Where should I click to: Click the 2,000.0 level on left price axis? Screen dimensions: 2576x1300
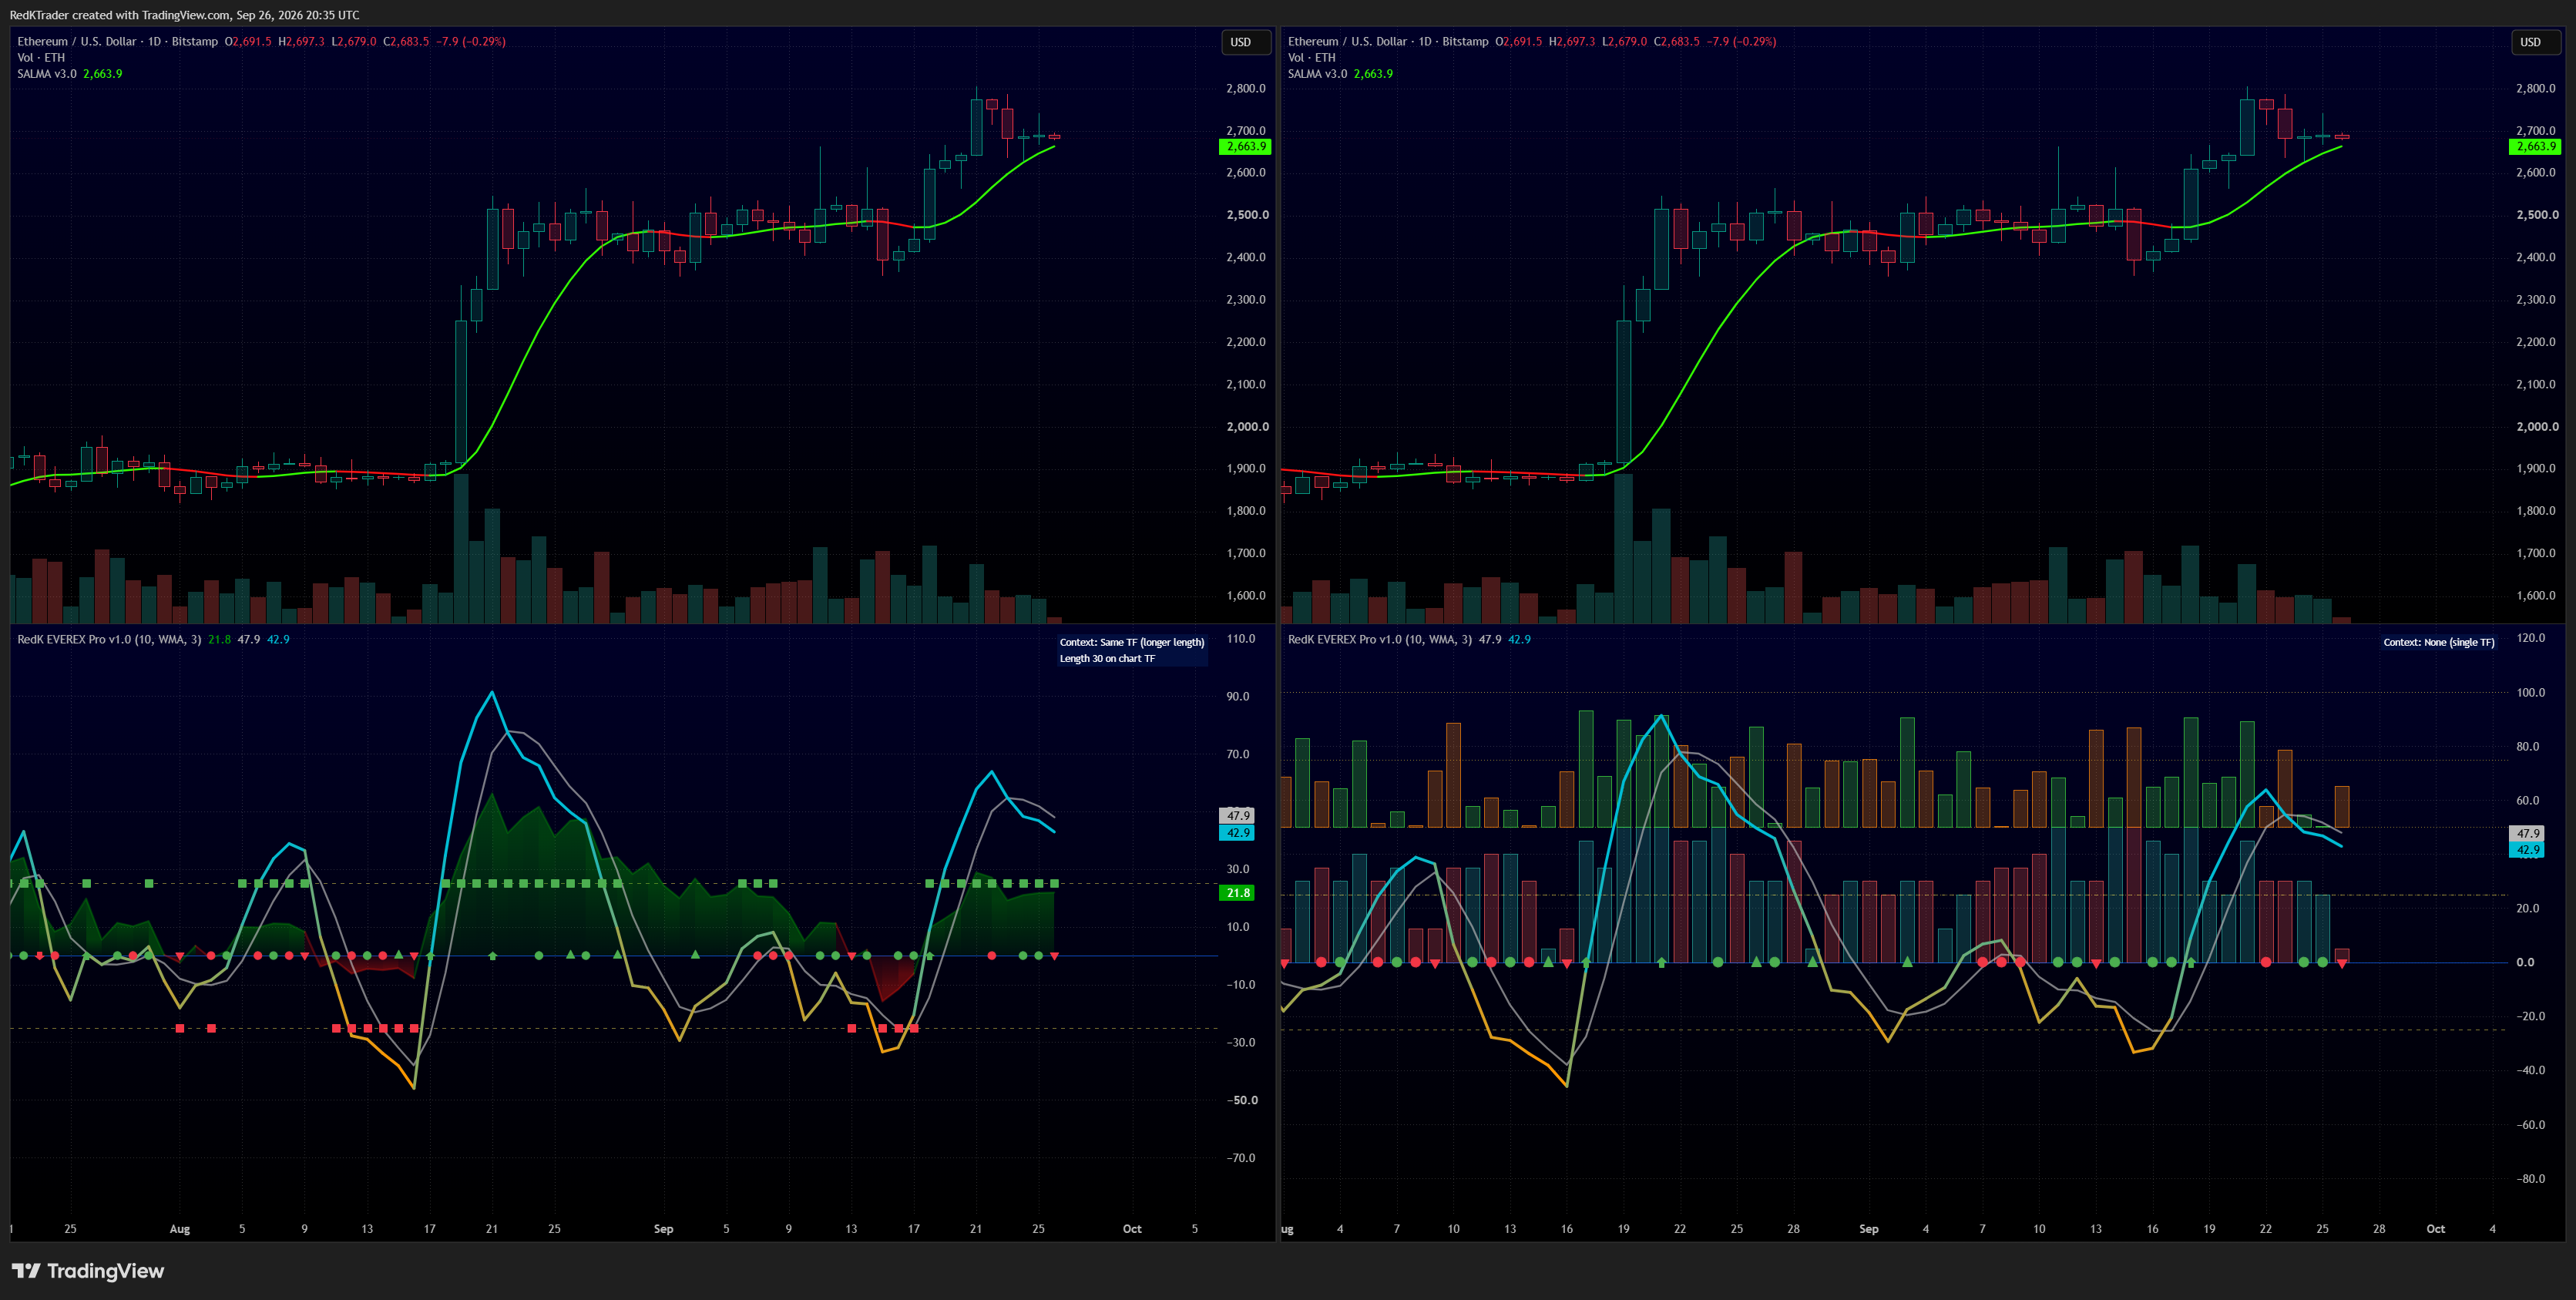1247,426
